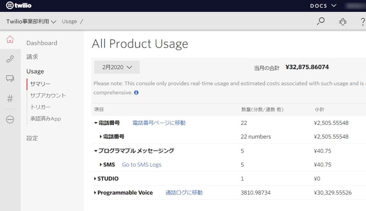366x211 pixels.
Task: Click the search magnifier icon
Action: 321,21
